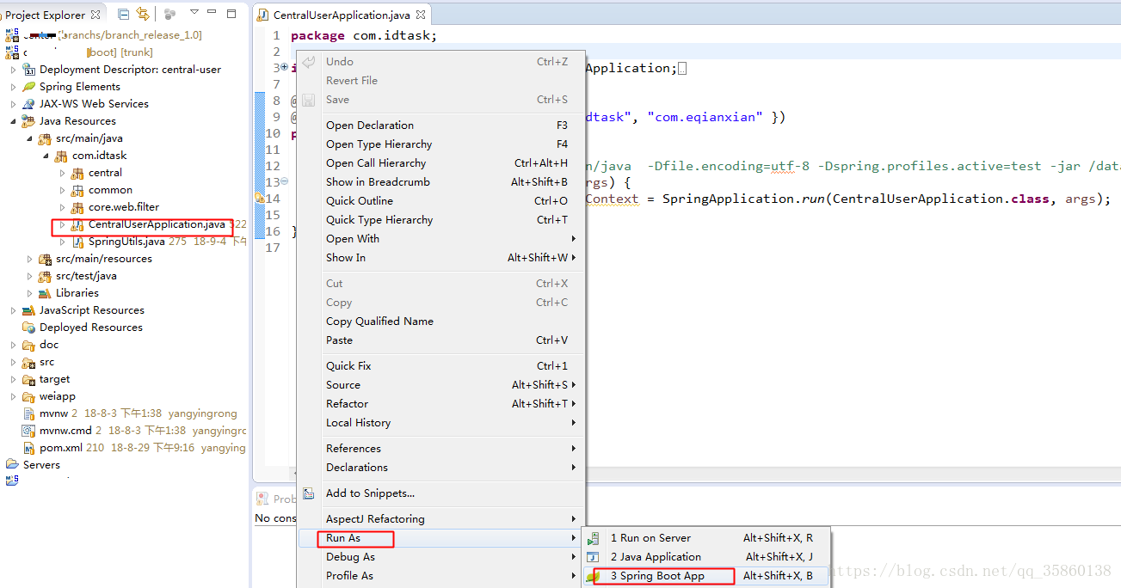Viewport: 1121px width, 588px height.
Task: Collapse the Java Resources node
Action: (x=13, y=121)
